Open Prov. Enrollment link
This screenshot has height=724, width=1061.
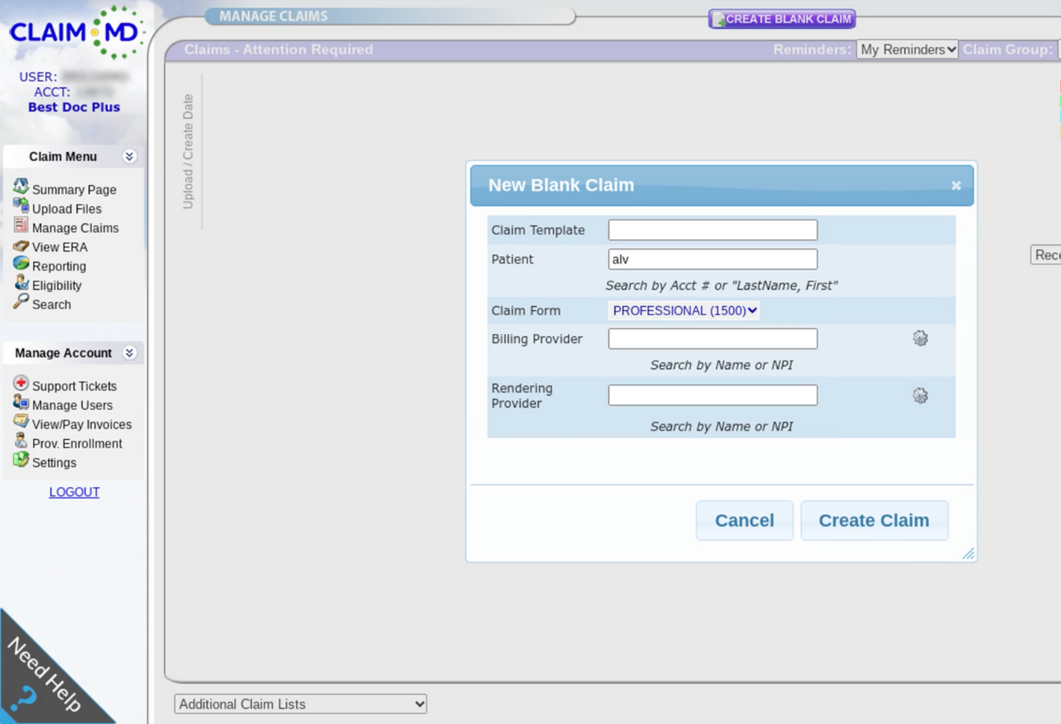77,444
